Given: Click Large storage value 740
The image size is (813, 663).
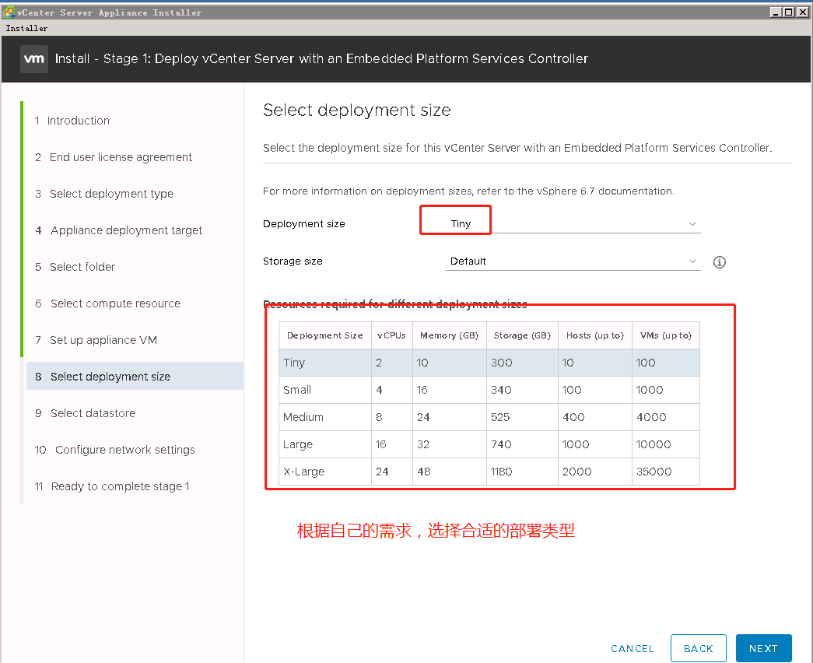Looking at the screenshot, I should tap(501, 444).
